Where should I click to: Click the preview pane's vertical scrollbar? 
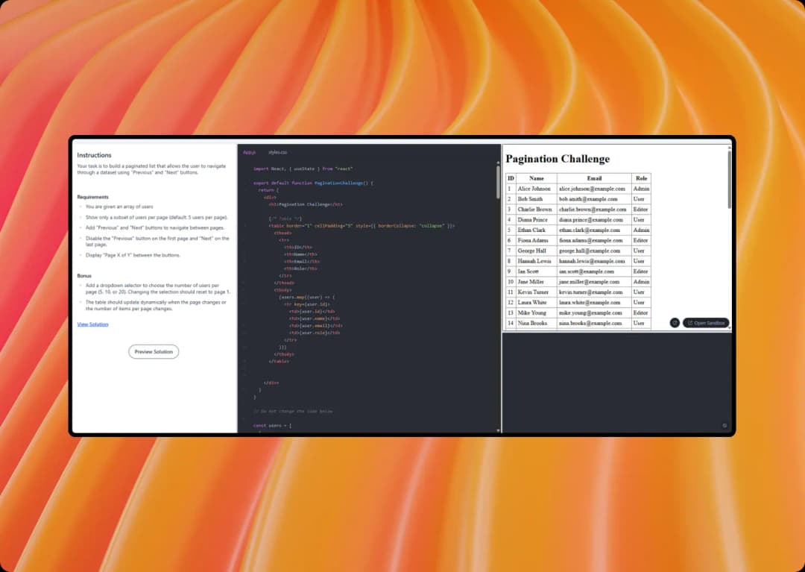(729, 179)
